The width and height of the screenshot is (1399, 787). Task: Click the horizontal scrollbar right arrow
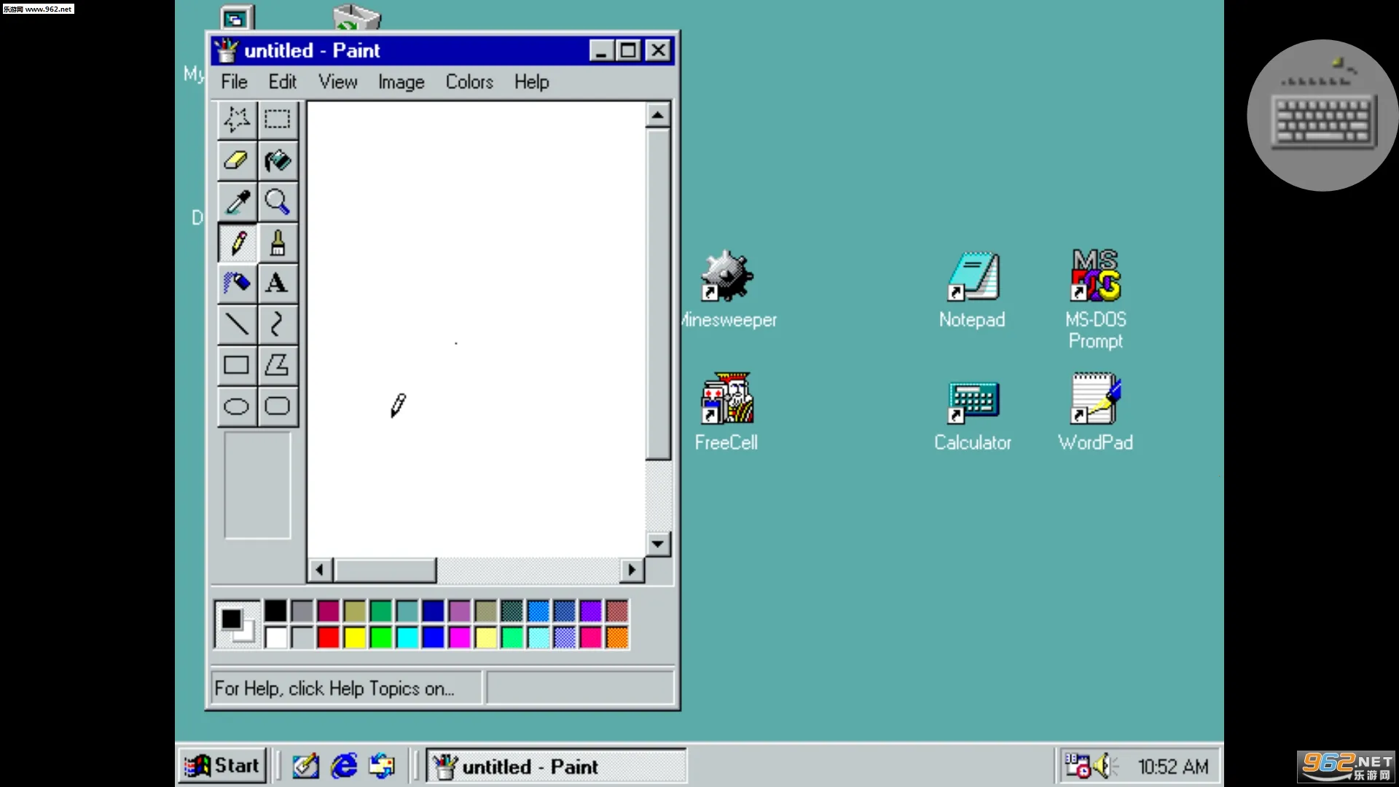click(631, 570)
